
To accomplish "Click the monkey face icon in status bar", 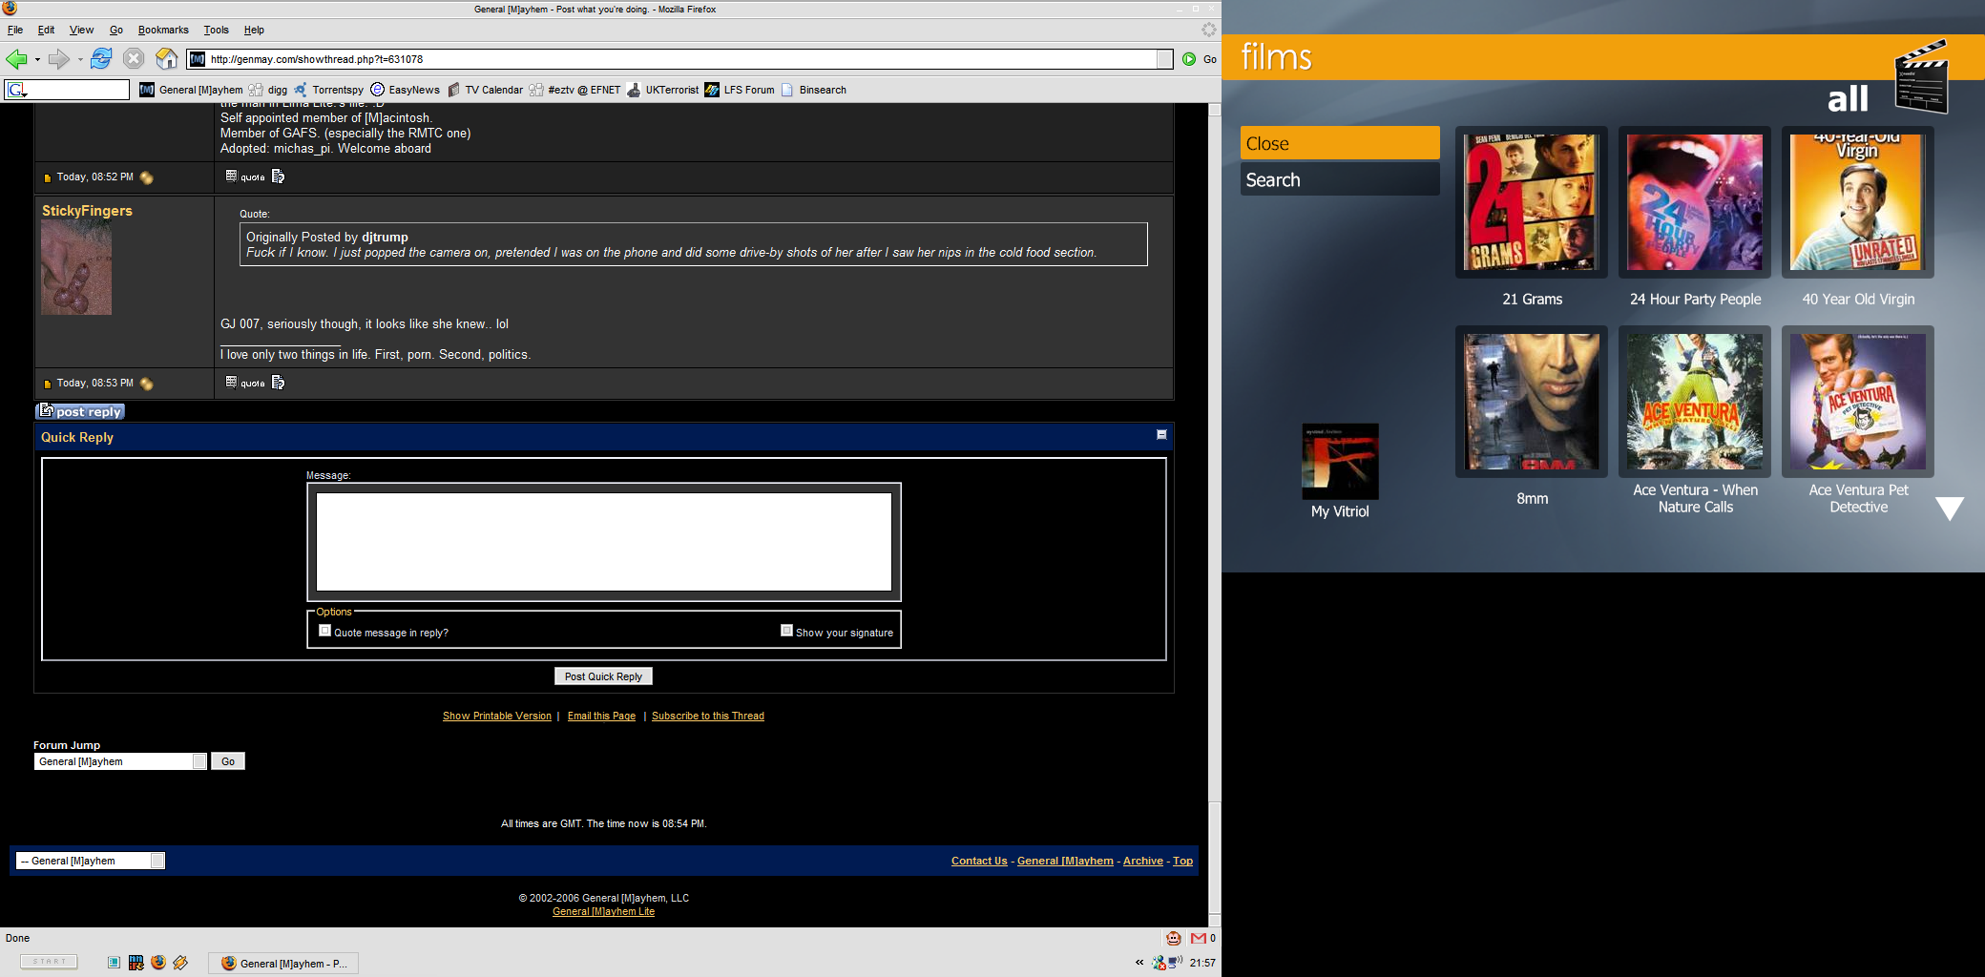I will 1174,938.
